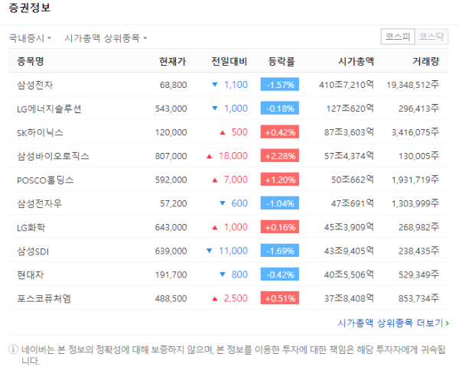459x370 pixels.
Task: Open the 국내증시 dropdown
Action: tap(30, 38)
